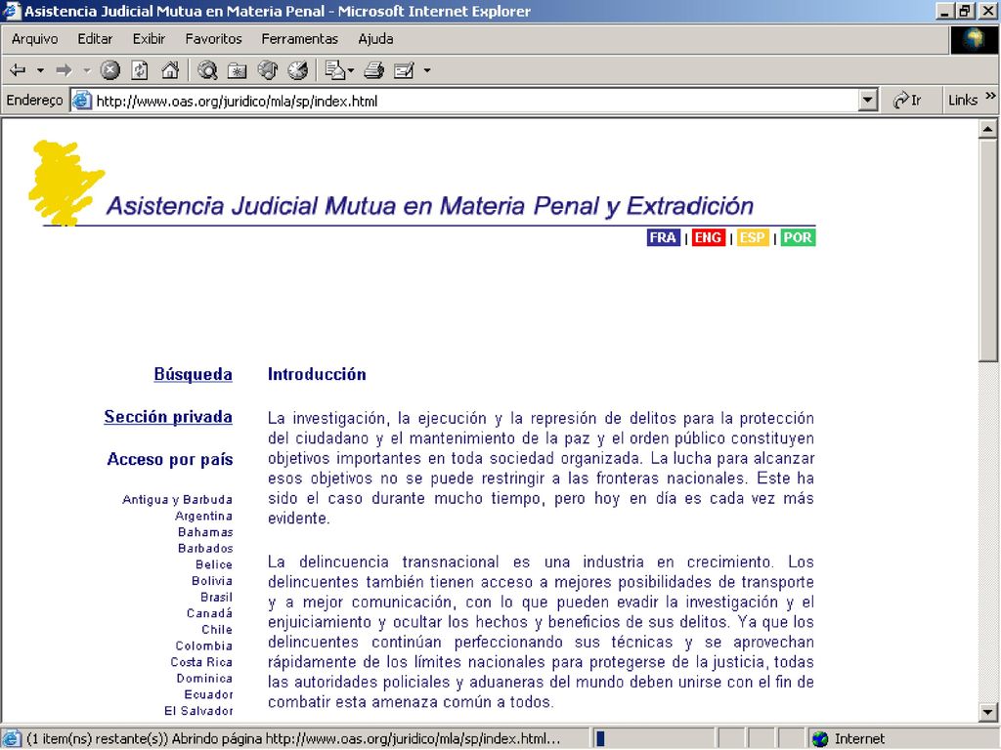Select Bolivia in country list
Image resolution: width=1001 pixels, height=750 pixels.
(212, 581)
